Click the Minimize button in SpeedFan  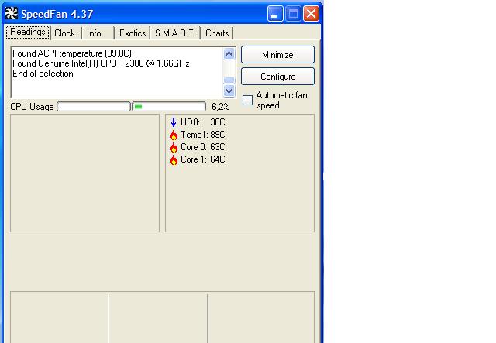pyautogui.click(x=277, y=55)
